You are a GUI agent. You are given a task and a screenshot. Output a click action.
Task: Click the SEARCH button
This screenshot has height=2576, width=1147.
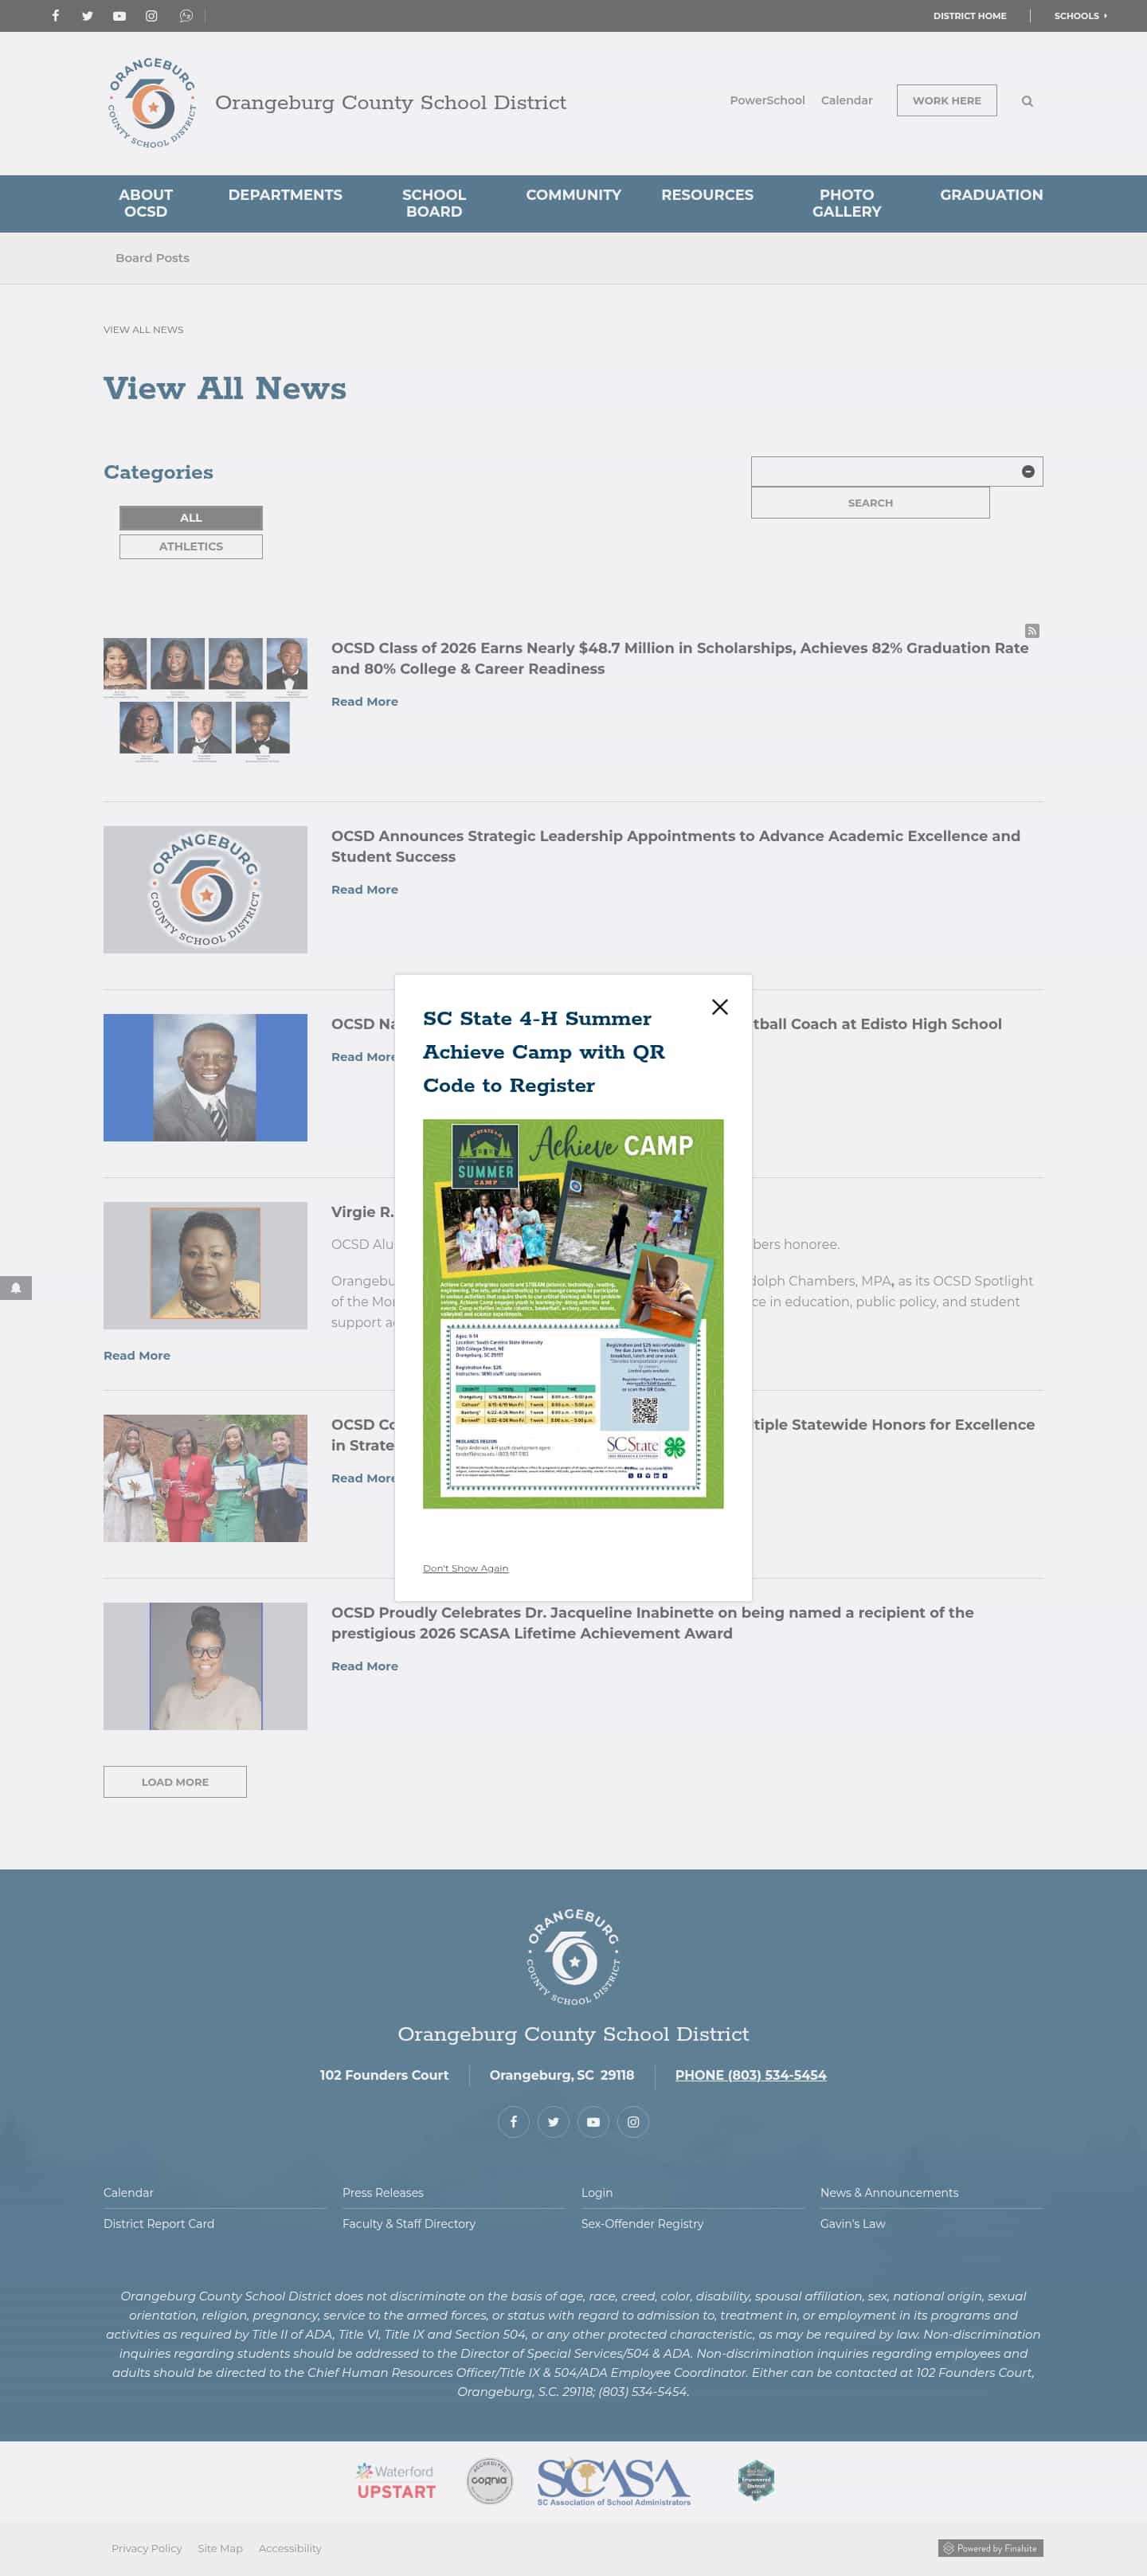pyautogui.click(x=870, y=503)
